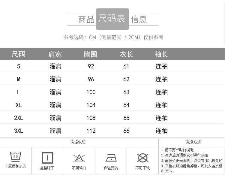Click the hang to dry square icon
This screenshot has width=225, height=184.
pyautogui.click(x=47, y=158)
